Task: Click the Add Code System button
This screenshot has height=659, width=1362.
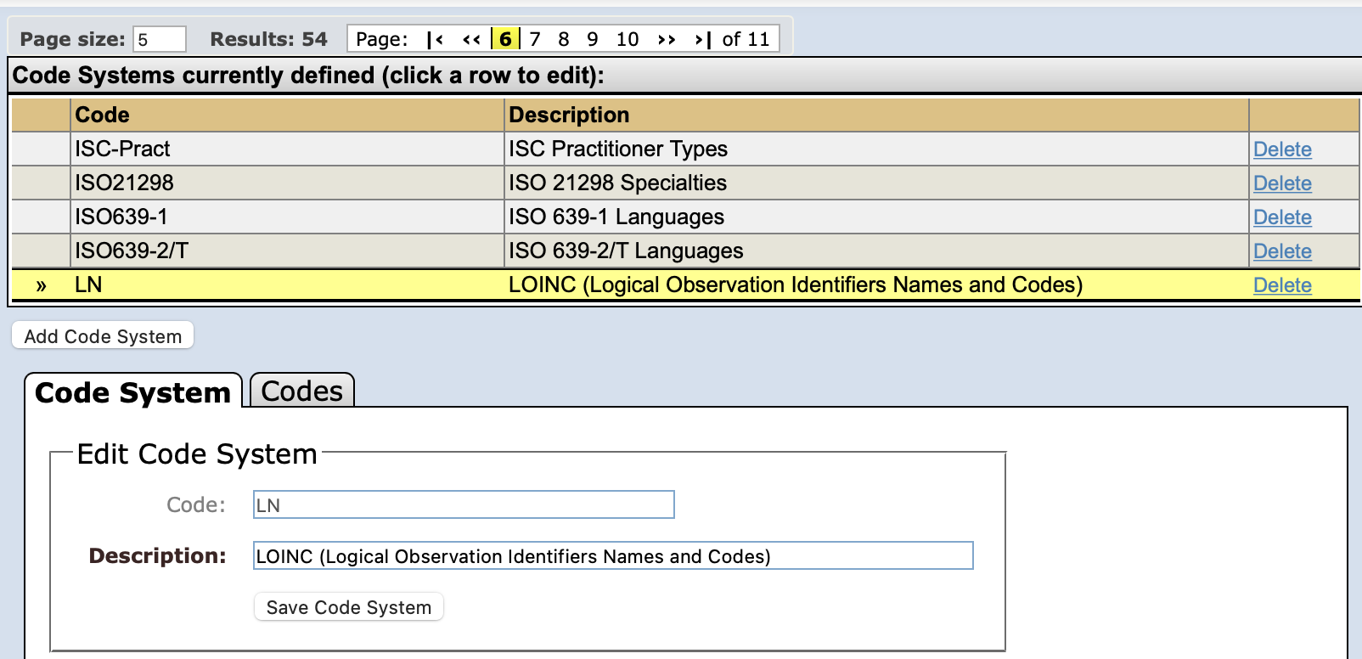Action: 103,336
